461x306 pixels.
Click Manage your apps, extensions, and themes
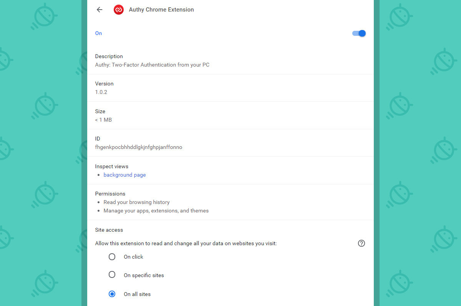tap(156, 211)
